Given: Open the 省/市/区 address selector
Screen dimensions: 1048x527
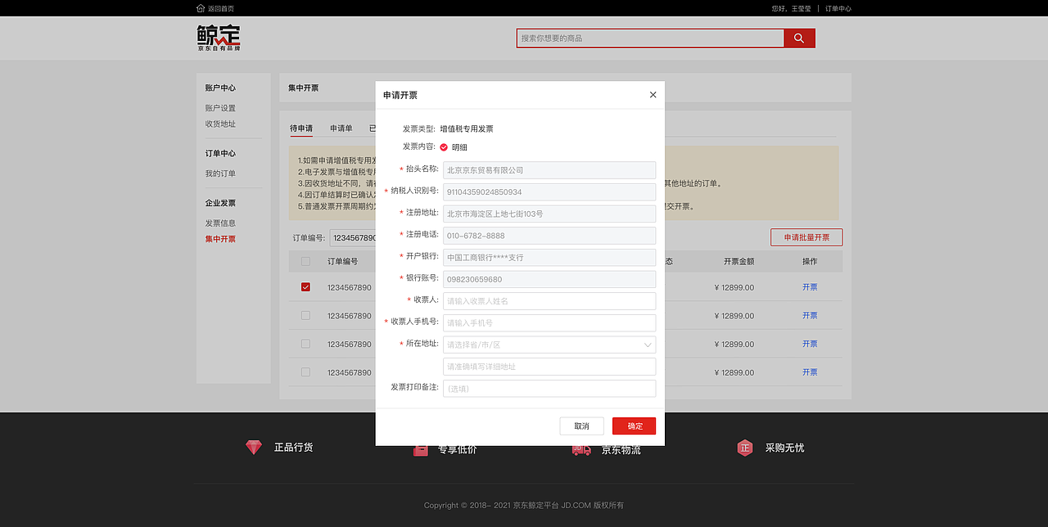Looking at the screenshot, I should pyautogui.click(x=549, y=344).
